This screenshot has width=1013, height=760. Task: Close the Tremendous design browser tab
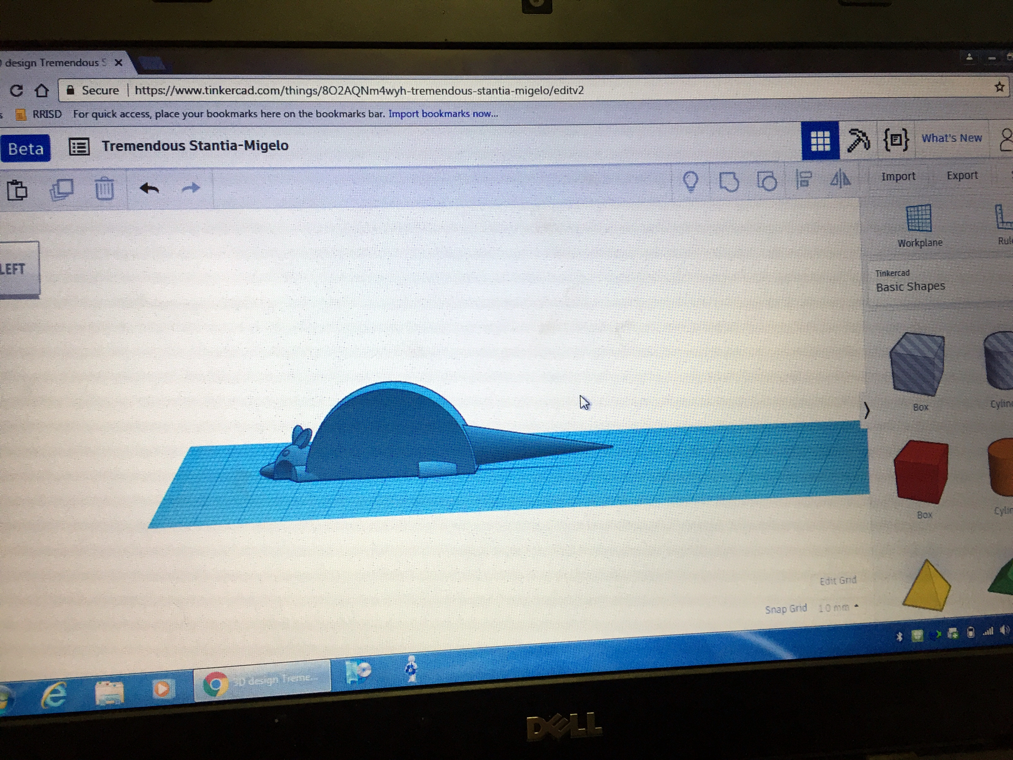tap(119, 63)
